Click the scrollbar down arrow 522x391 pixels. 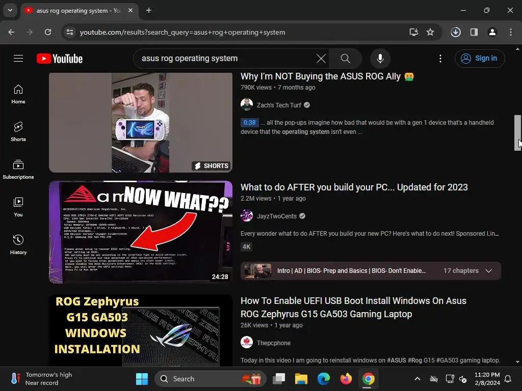pos(517,362)
